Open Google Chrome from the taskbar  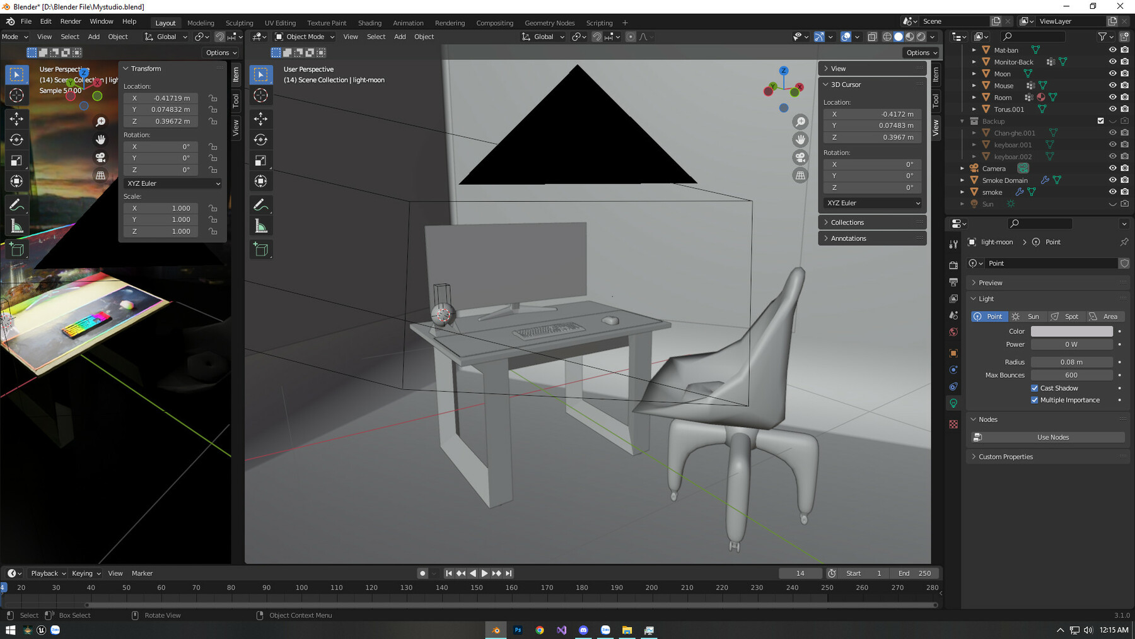(540, 630)
